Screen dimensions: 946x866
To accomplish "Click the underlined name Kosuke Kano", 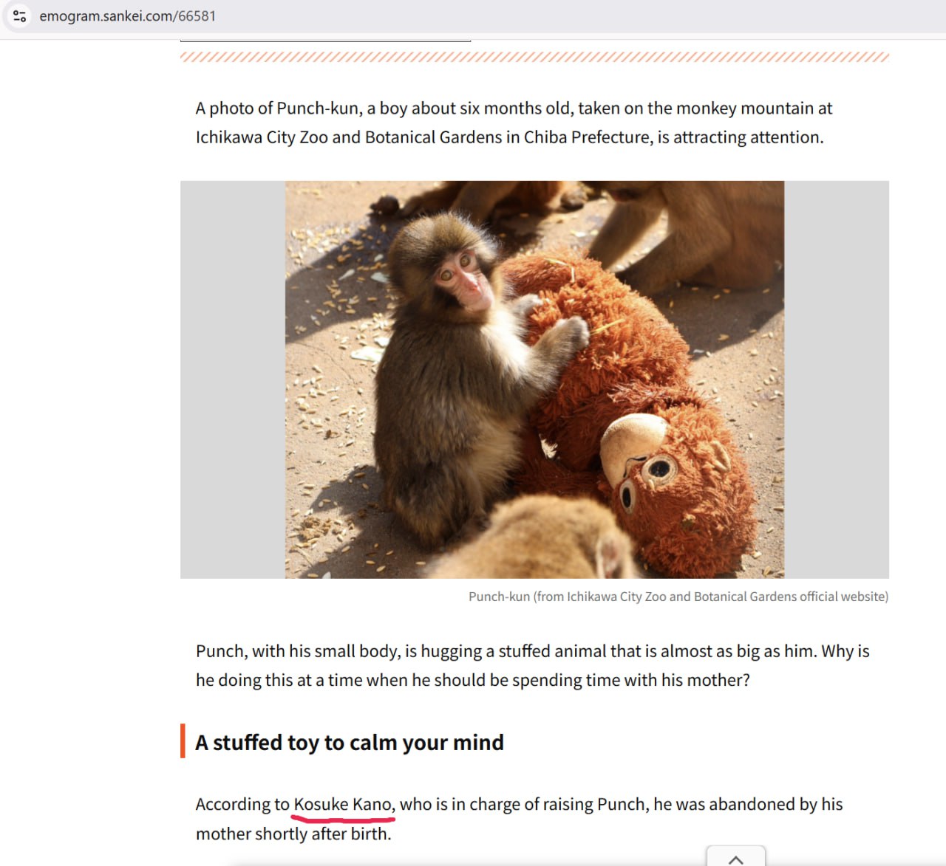I will [344, 804].
